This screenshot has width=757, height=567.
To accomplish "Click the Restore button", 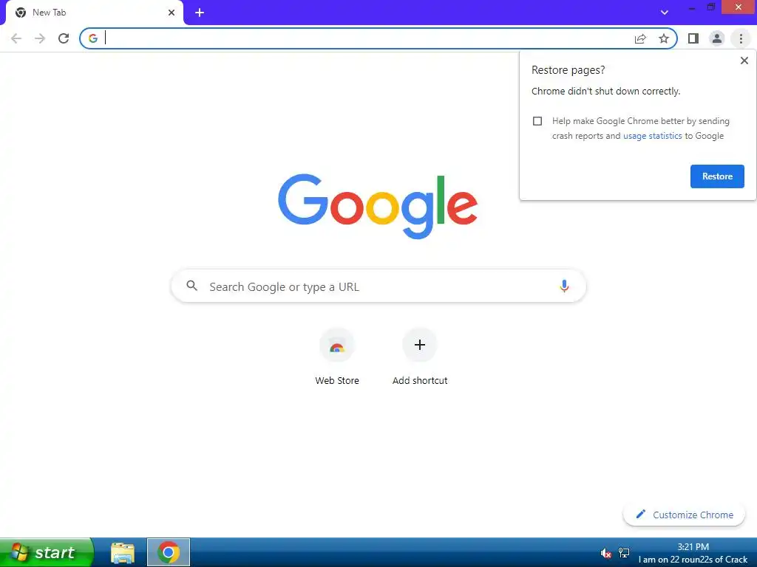I will coord(717,176).
